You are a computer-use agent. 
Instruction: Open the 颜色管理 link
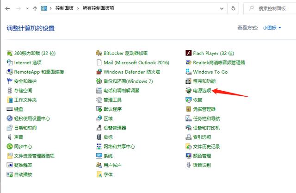[x=202, y=156]
